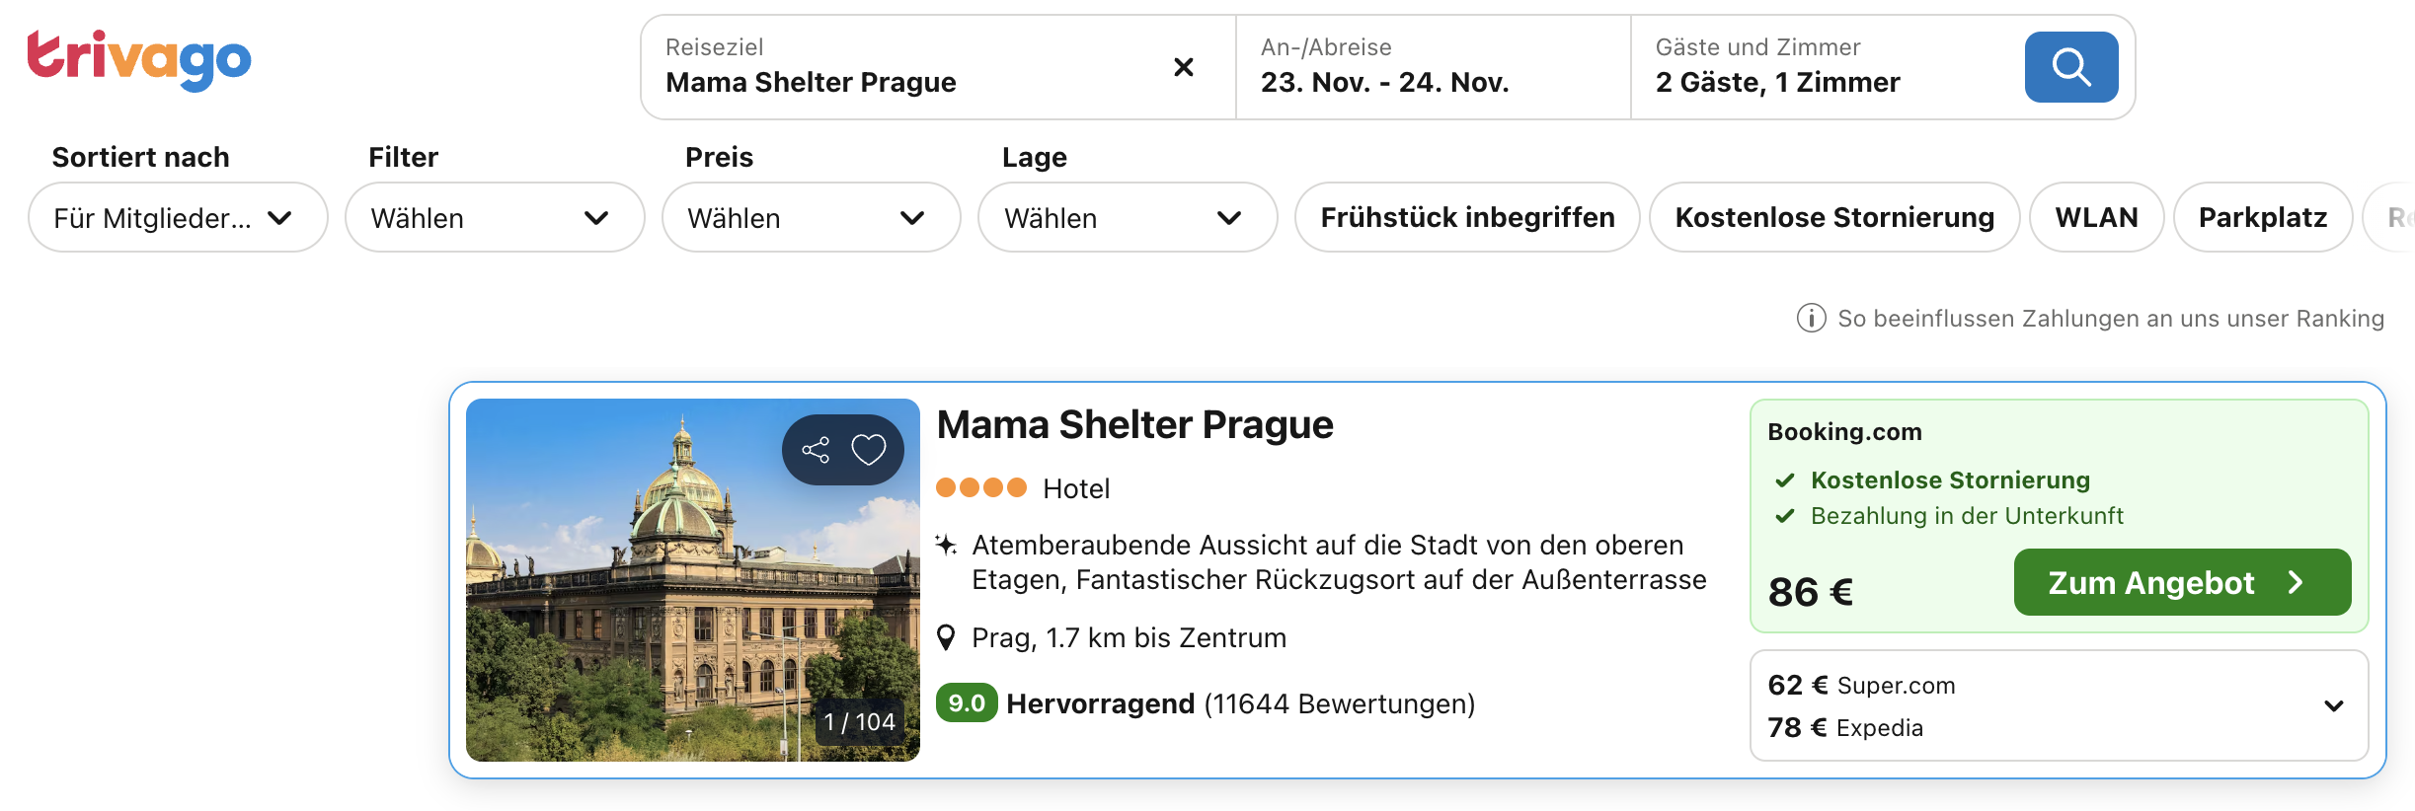Toggle the WLAN filter chip
The image size is (2415, 811).
tap(2096, 217)
